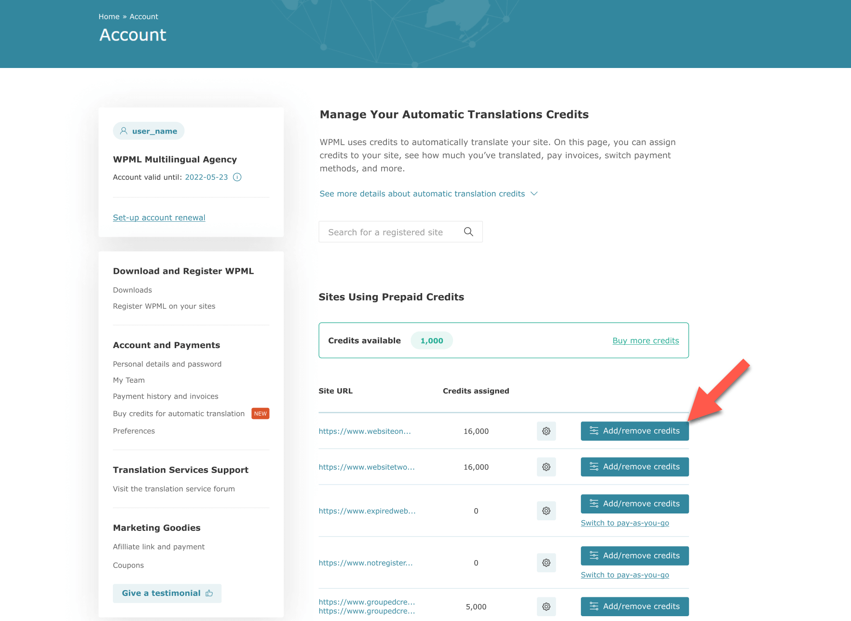Open settings gear for groupedcre site

(x=546, y=607)
